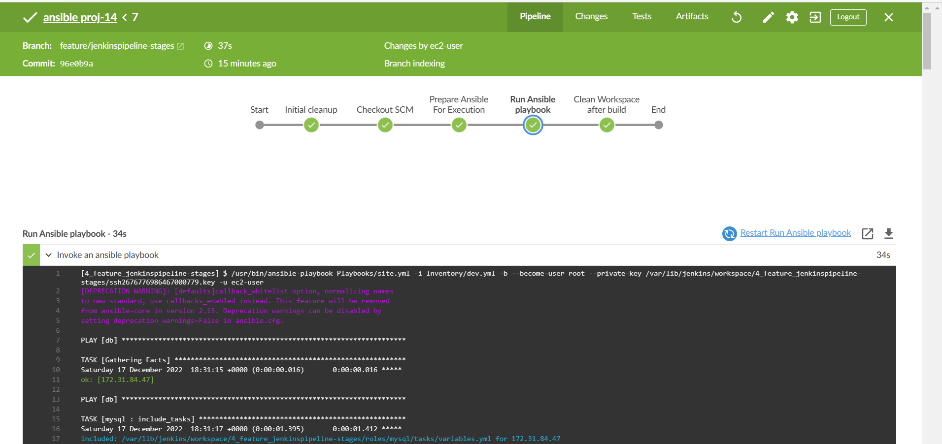Open the Tests tab
This screenshot has height=444, width=942.
coord(641,16)
